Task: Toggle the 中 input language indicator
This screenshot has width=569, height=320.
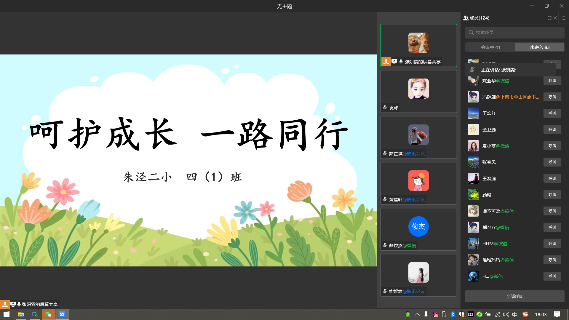Action: (515, 314)
